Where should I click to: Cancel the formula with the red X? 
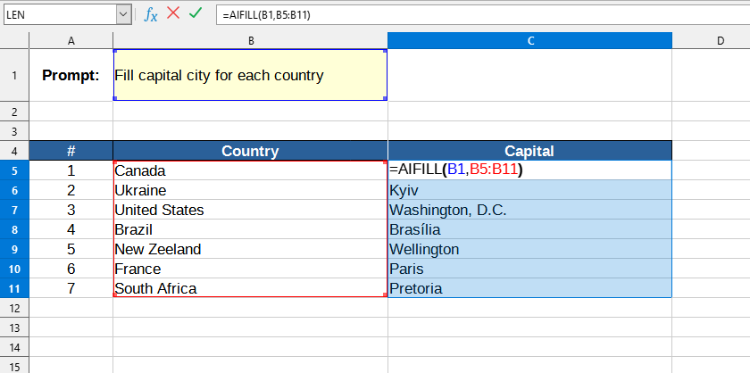click(173, 14)
